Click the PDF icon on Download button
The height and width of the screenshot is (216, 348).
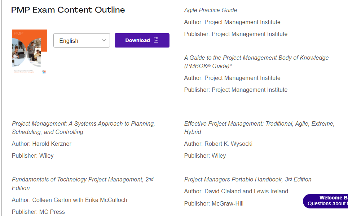pos(156,40)
